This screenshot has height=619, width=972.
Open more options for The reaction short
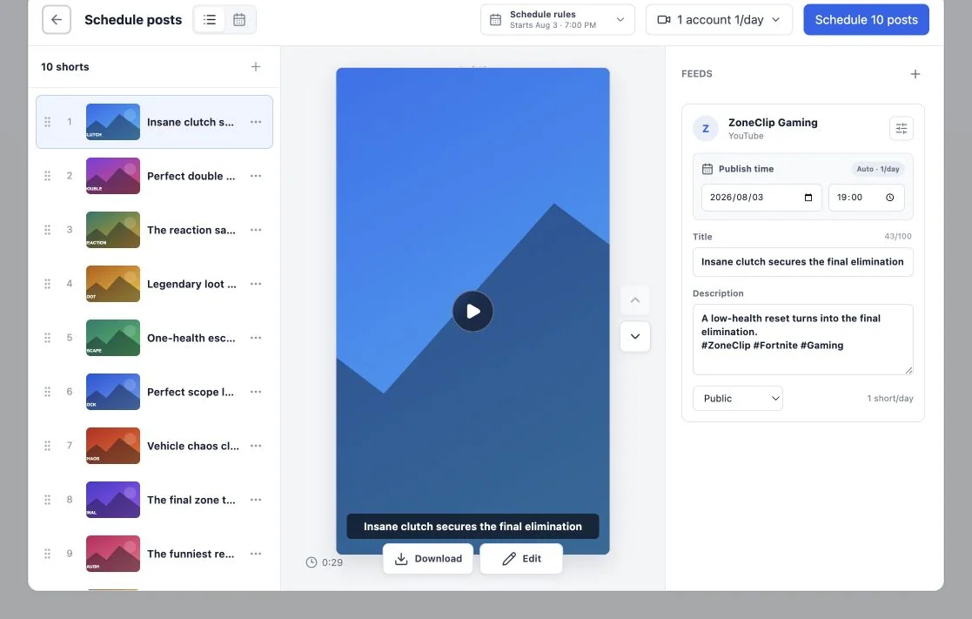(x=255, y=230)
